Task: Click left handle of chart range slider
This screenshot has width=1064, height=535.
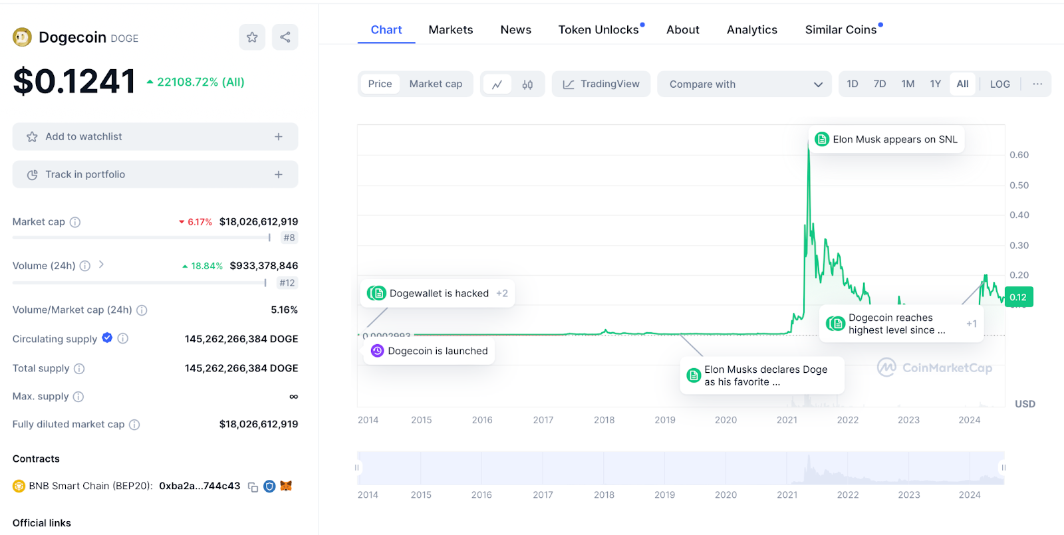Action: [357, 468]
